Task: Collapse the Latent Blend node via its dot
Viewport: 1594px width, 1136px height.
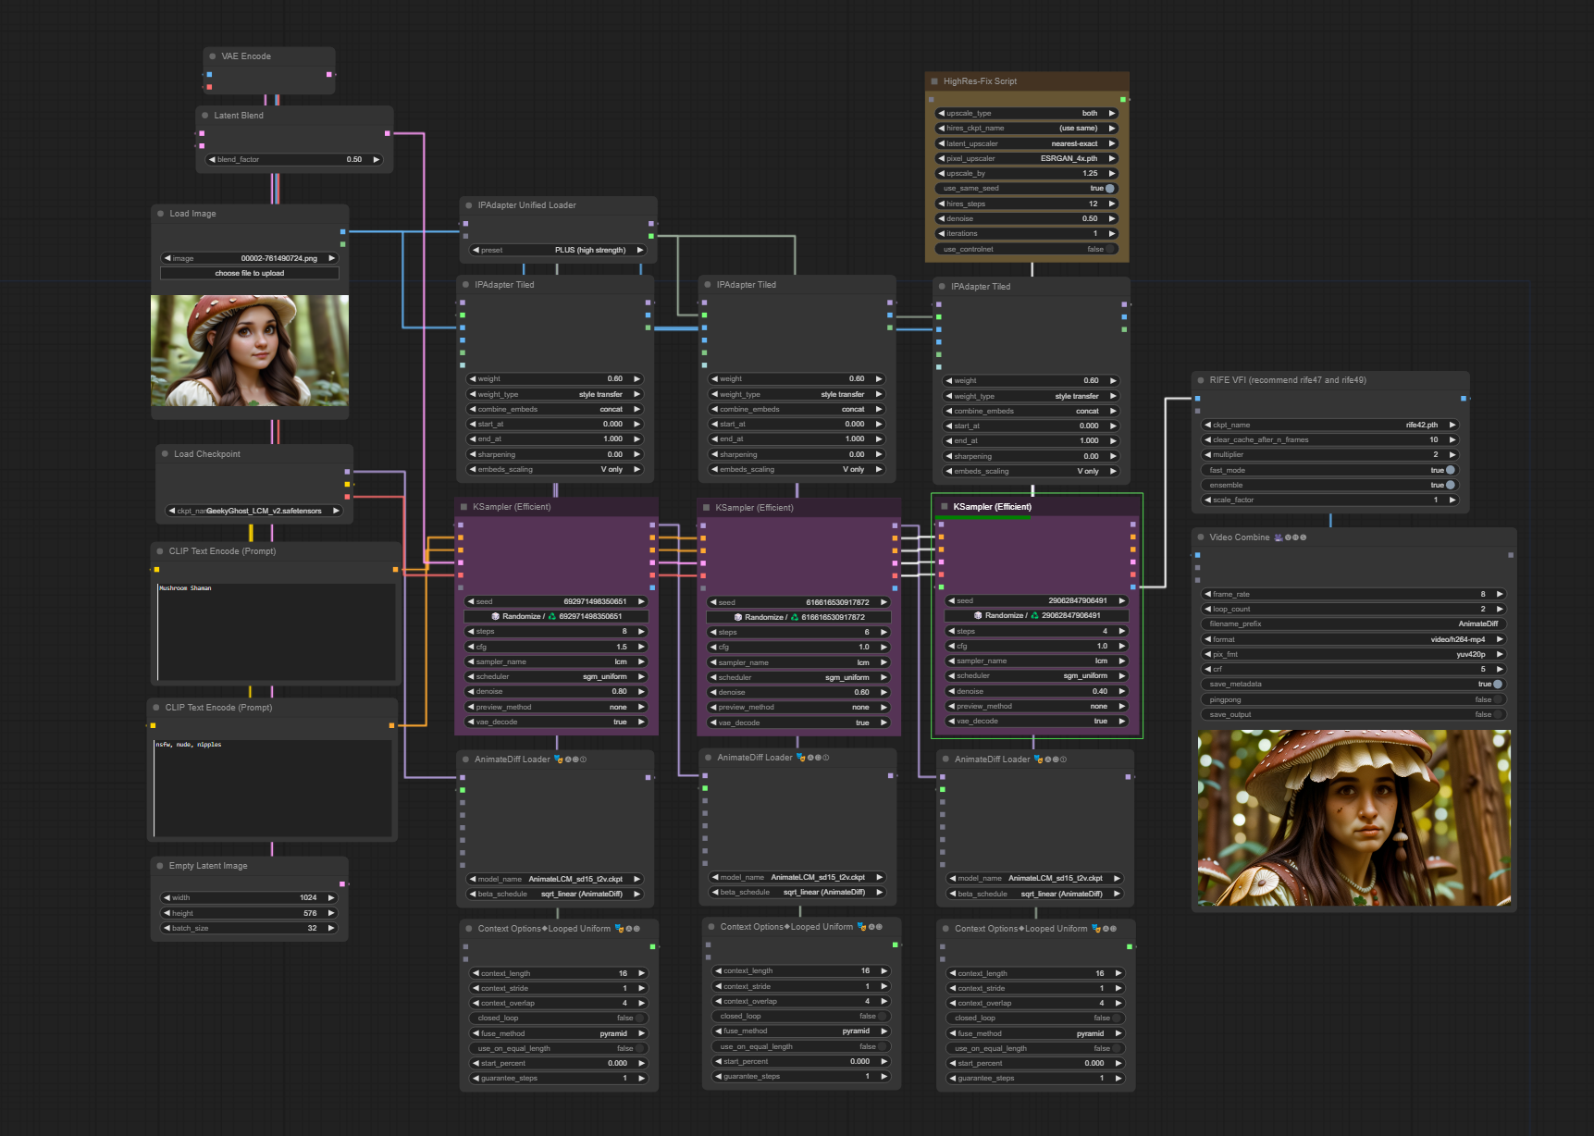Action: 205,116
